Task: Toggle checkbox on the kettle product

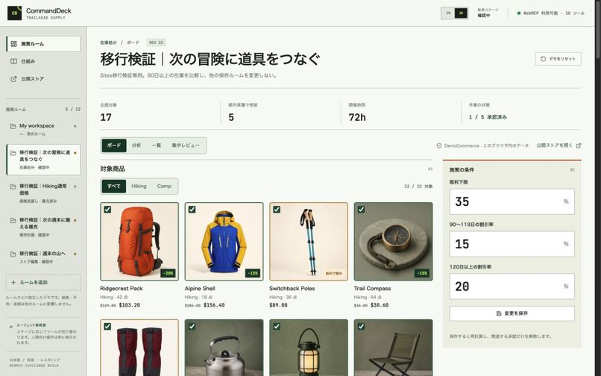Action: tap(192, 327)
